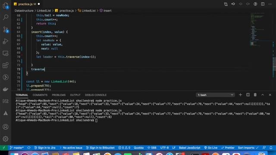The width and height of the screenshot is (276, 155).
Task: Add a new terminal with plus icon
Action: [x=240, y=95]
